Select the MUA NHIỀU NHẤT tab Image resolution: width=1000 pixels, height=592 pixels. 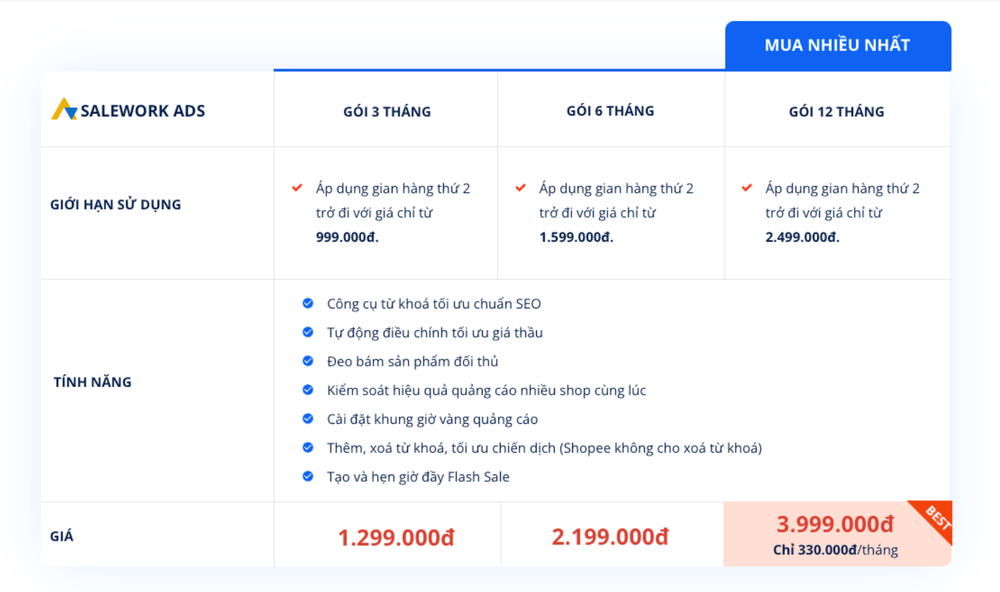[838, 45]
